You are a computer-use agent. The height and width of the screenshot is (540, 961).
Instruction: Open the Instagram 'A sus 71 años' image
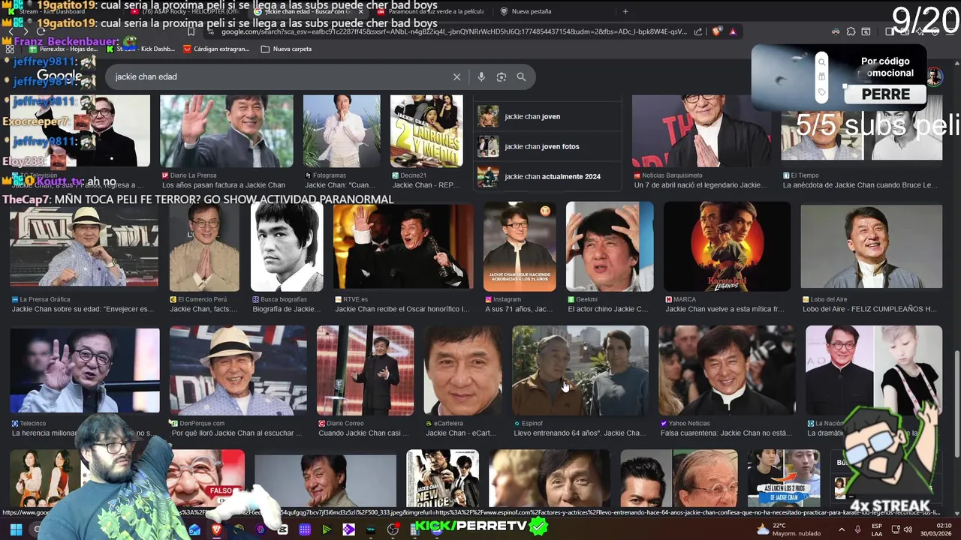tap(520, 247)
